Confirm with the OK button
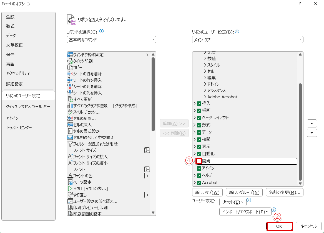The height and width of the screenshot is (233, 324). [280, 226]
